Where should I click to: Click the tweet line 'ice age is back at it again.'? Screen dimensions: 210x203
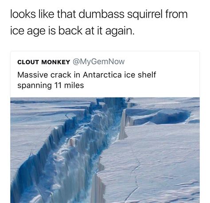click(x=72, y=31)
